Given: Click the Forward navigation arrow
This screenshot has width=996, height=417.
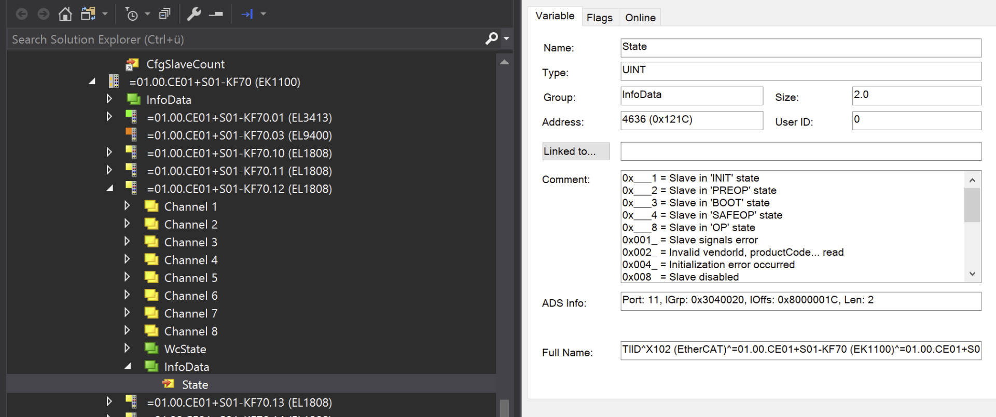Looking at the screenshot, I should click(44, 14).
